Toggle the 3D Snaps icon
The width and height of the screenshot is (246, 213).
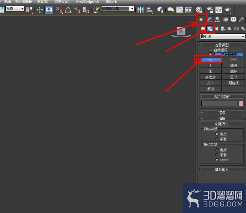click(x=59, y=10)
